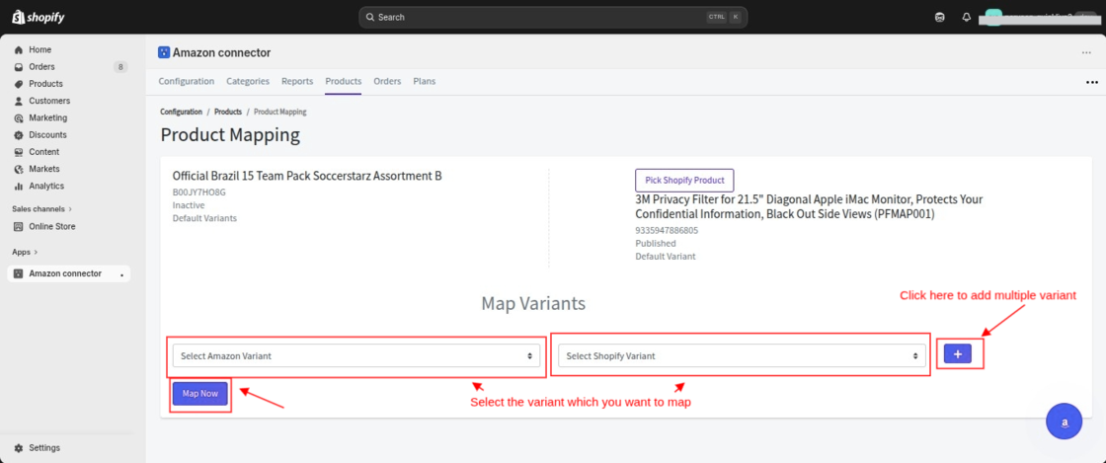1106x463 pixels.
Task: Click the Marketing icon in sidebar
Action: [x=19, y=117]
